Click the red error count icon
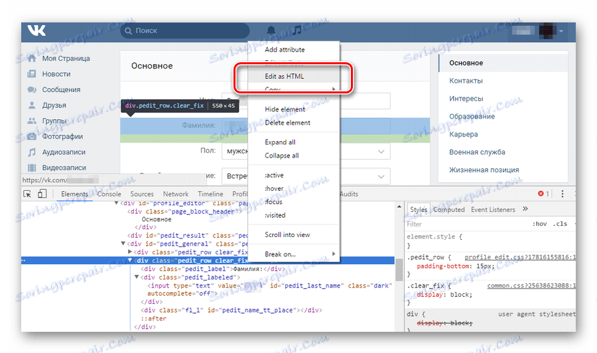 coord(541,194)
